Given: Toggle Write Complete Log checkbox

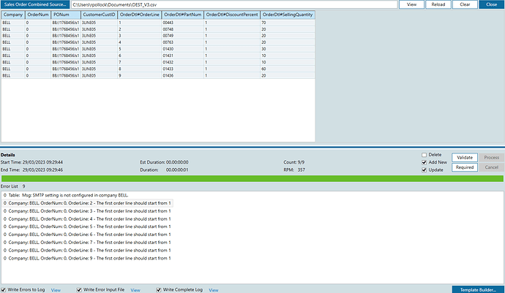Looking at the screenshot, I should point(159,290).
